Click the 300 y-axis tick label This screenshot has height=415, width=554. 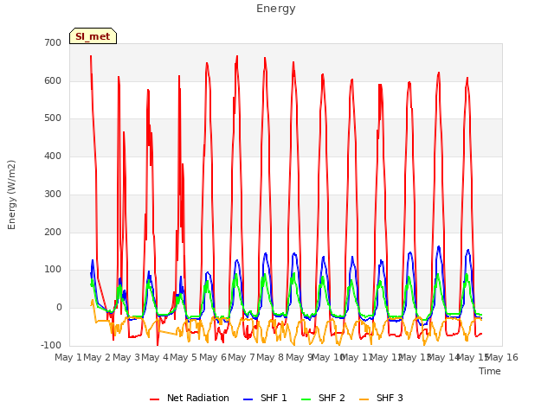pyautogui.click(x=53, y=194)
